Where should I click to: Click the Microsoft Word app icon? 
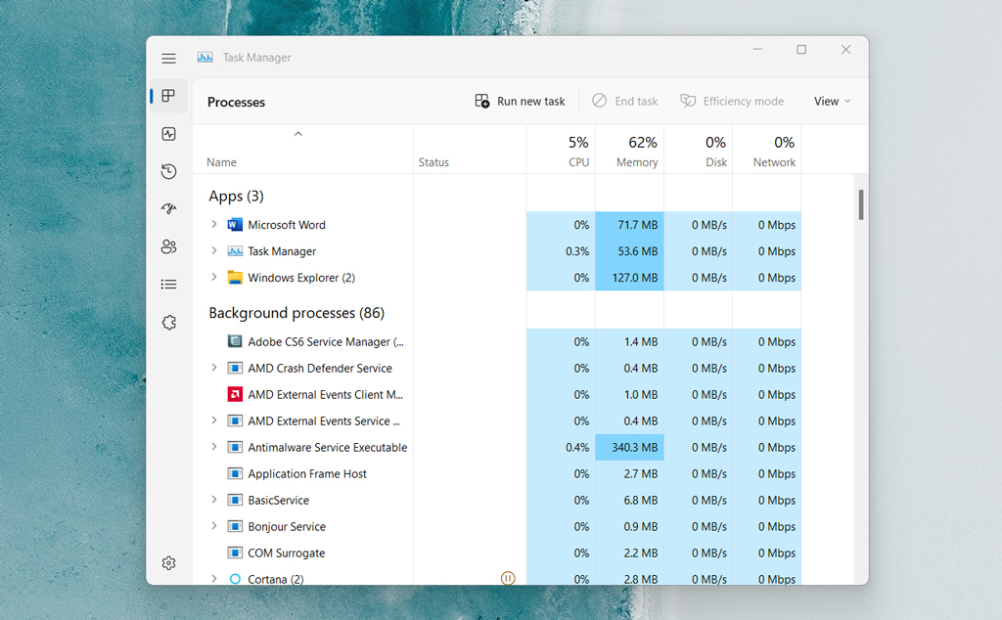click(234, 224)
